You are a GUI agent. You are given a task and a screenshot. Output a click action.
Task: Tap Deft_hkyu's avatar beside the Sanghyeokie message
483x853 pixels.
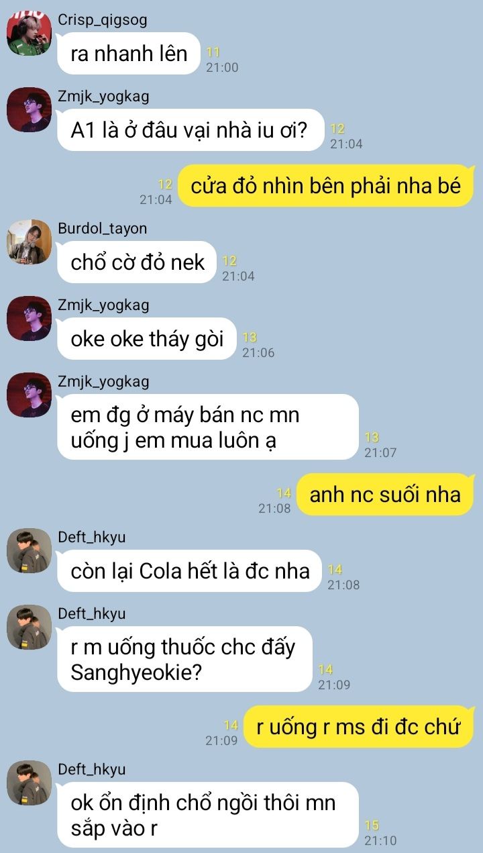29,627
